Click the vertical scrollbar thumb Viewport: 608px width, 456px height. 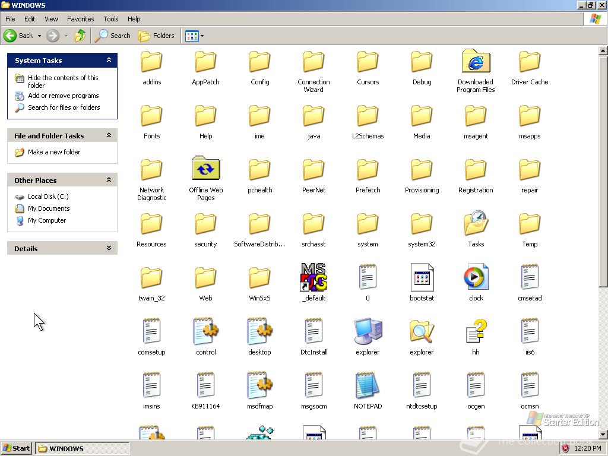603,172
